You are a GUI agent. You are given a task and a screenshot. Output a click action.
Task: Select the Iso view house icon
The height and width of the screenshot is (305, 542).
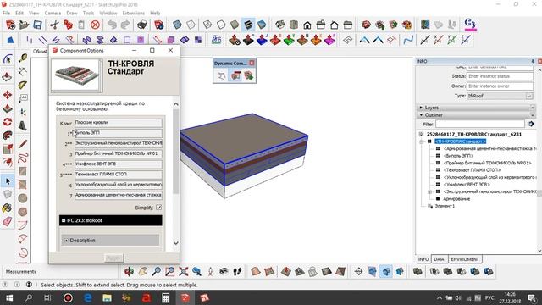pos(280,25)
